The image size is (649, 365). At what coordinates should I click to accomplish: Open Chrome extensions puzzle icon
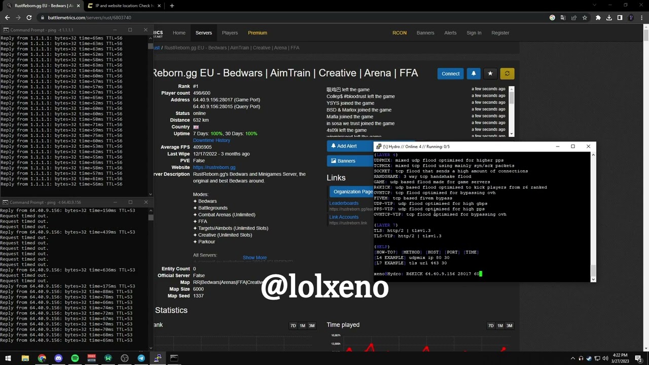tap(598, 18)
